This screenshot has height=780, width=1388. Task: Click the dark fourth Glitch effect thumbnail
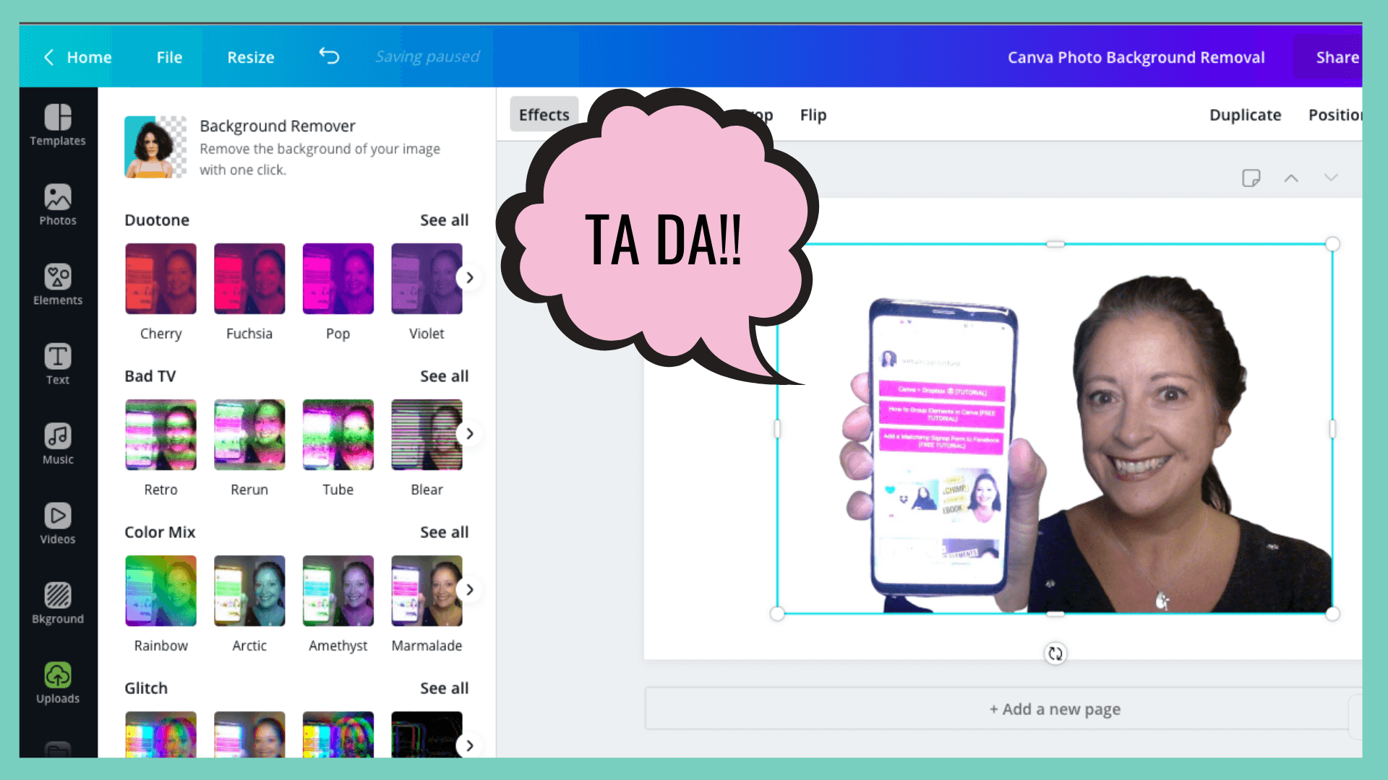(427, 734)
